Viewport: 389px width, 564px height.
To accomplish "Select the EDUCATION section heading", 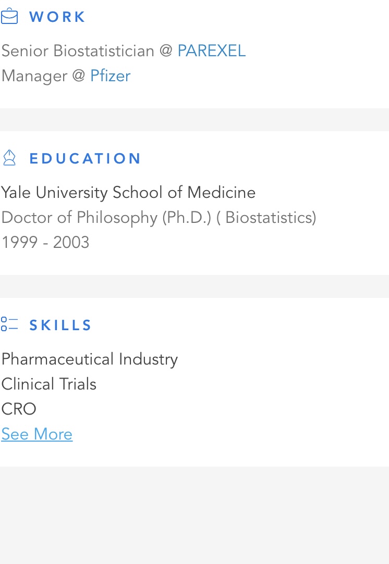I will [85, 158].
